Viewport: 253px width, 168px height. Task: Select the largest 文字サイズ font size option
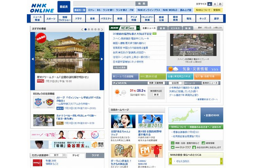[x=220, y=4]
